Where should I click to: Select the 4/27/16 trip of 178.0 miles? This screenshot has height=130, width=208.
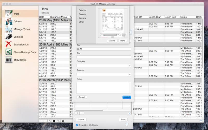pos(120,54)
